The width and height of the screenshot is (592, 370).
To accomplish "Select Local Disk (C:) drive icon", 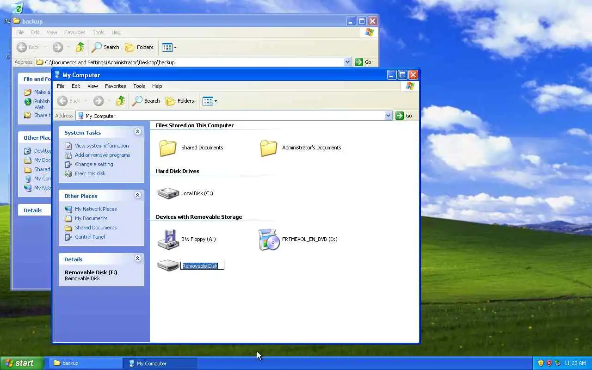I will (x=168, y=193).
